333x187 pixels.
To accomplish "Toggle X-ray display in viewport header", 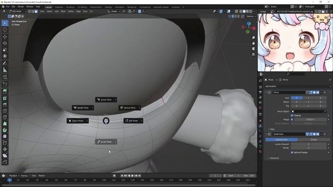I will (x=236, y=11).
